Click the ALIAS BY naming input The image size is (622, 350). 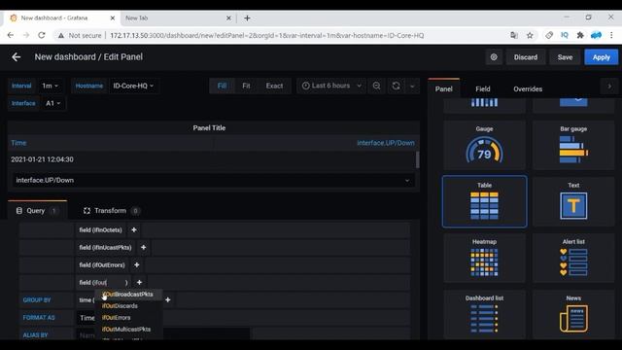(x=162, y=335)
